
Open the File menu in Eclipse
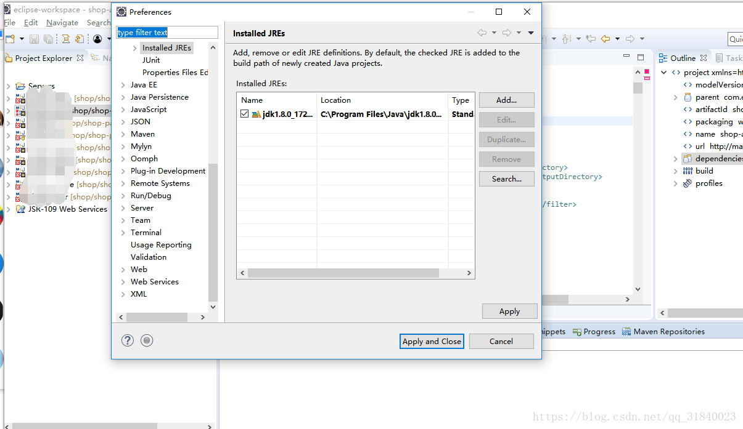click(x=9, y=22)
